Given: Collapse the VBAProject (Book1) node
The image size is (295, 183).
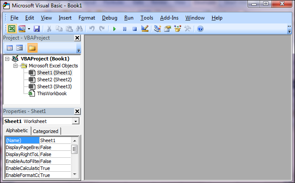Looking at the screenshot, I should tap(7, 59).
